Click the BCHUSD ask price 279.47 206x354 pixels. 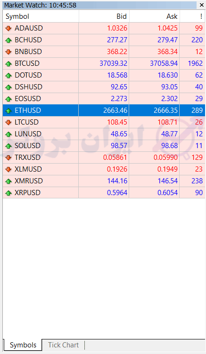(167, 40)
